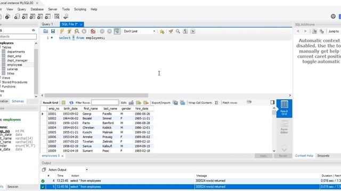This screenshot has height=191, width=341.
Task: Close the employees 5 result tab
Action: click(x=63, y=156)
